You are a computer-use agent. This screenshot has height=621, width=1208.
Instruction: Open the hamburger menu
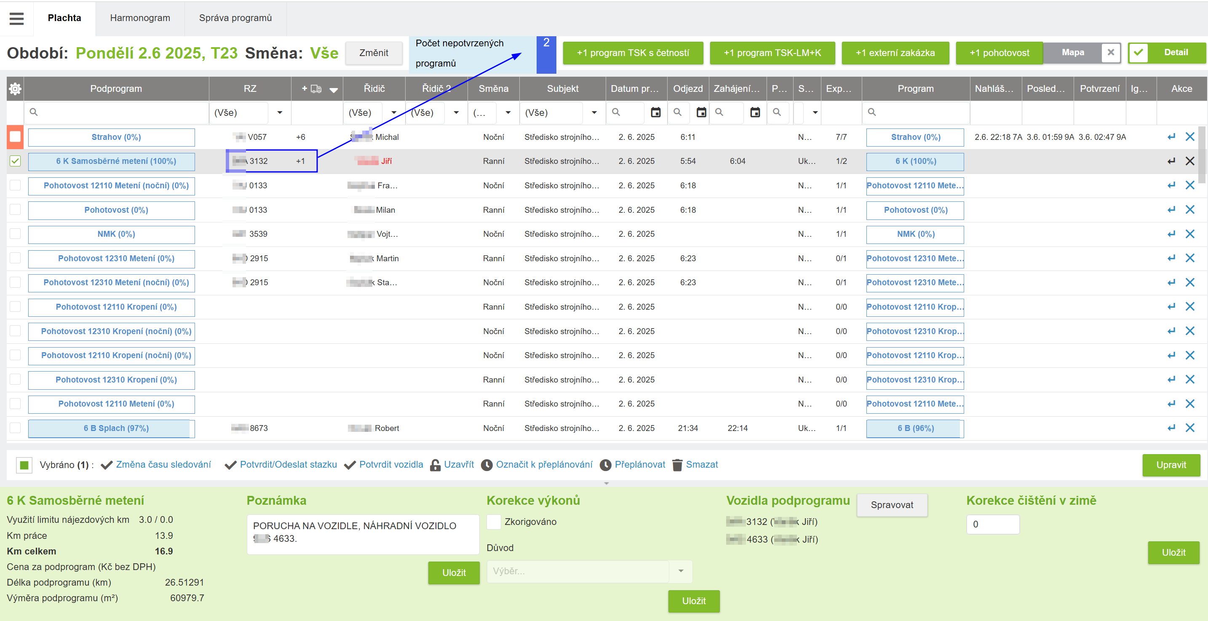click(x=16, y=18)
